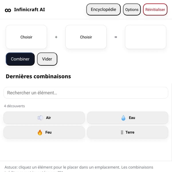Open the Options menu
The image size is (172, 172).
click(x=132, y=9)
